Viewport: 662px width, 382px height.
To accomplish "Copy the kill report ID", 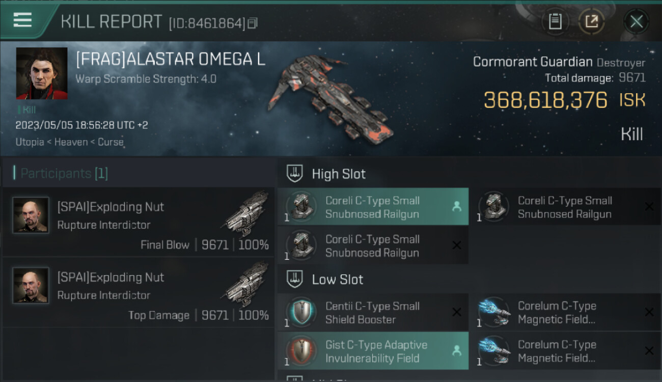I will pos(253,23).
